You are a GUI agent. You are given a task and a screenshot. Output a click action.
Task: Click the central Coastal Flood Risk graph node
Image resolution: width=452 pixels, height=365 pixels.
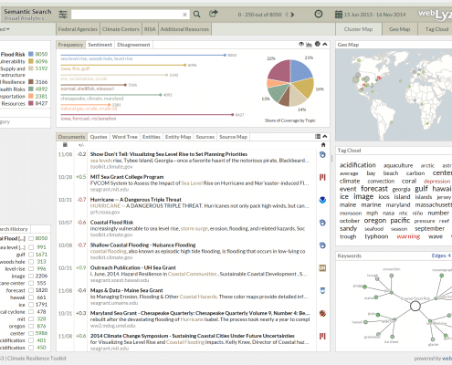(x=415, y=306)
